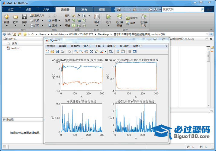Click the Breakpoints (断点) icon
This screenshot has width=216, height=151.
click(x=97, y=17)
